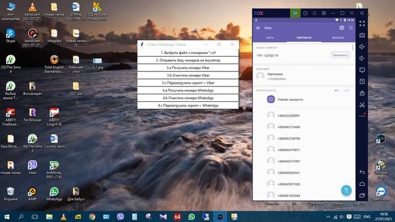Open TeamViewer desktop icon

click(x=381, y=194)
